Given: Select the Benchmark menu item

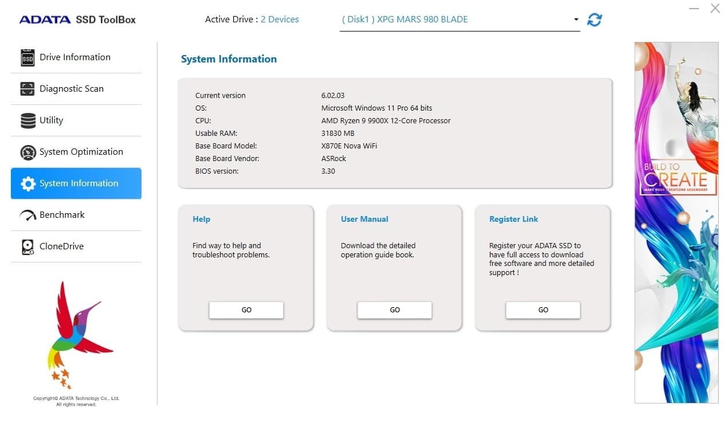Looking at the screenshot, I should [x=76, y=215].
